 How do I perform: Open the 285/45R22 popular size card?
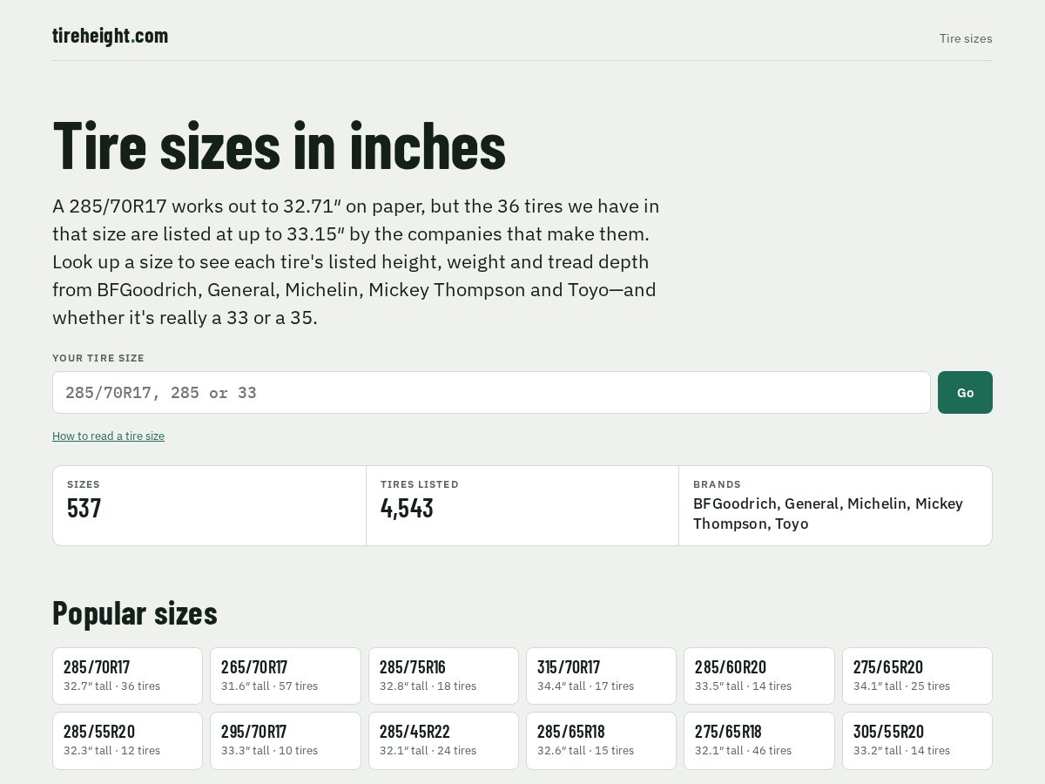click(x=443, y=740)
